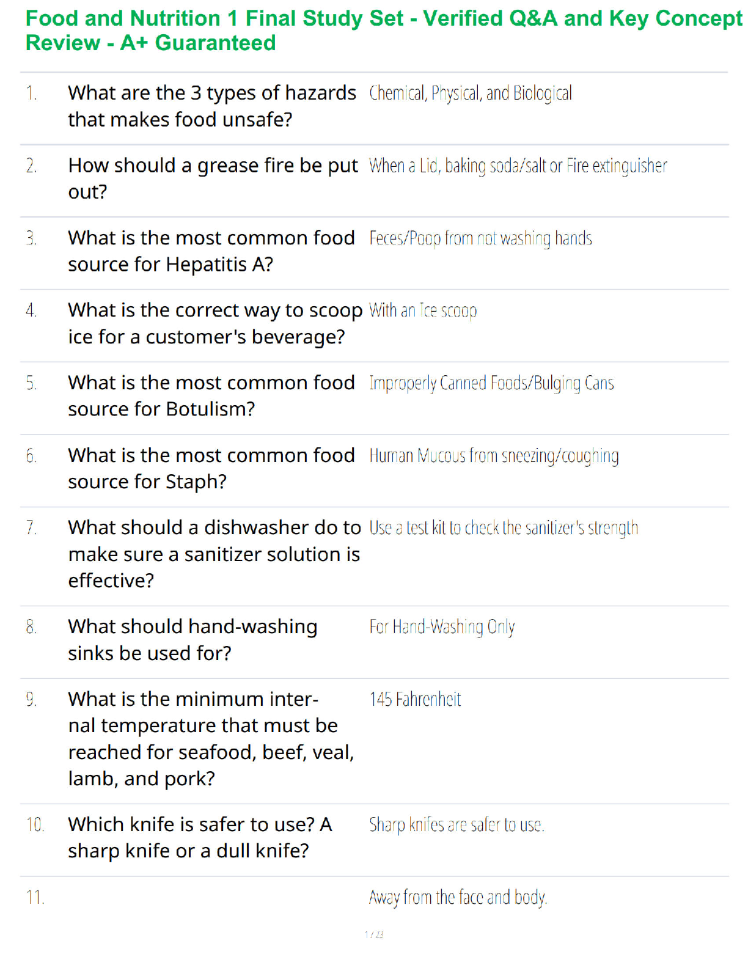
Task: Select the grease fire question
Action: click(x=213, y=178)
